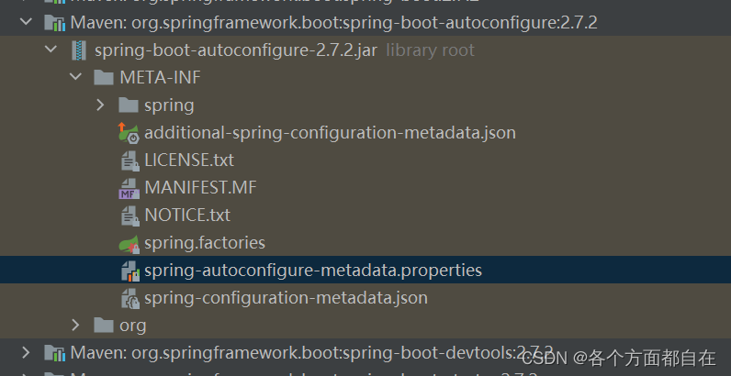Open spring-configuration-metadata.json
This screenshot has height=376, width=731.
286,298
